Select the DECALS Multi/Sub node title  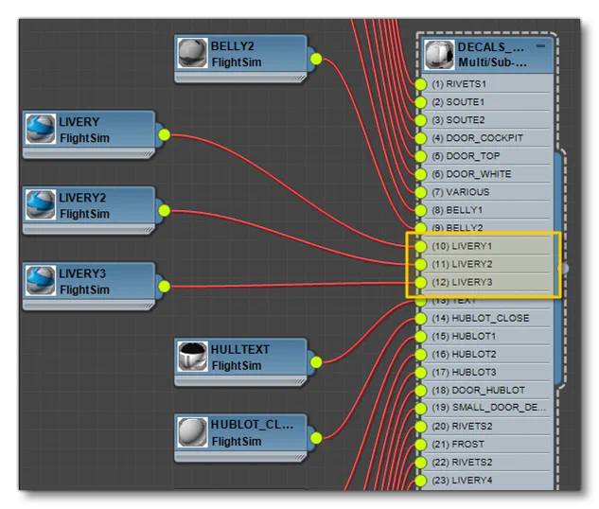pyautogui.click(x=492, y=55)
